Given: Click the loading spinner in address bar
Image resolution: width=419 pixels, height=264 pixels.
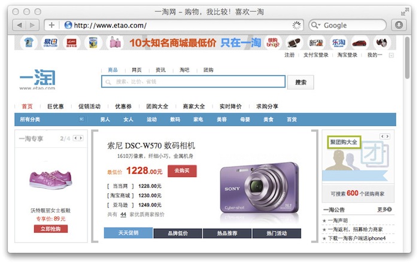Looking at the screenshot, I should pos(296,25).
